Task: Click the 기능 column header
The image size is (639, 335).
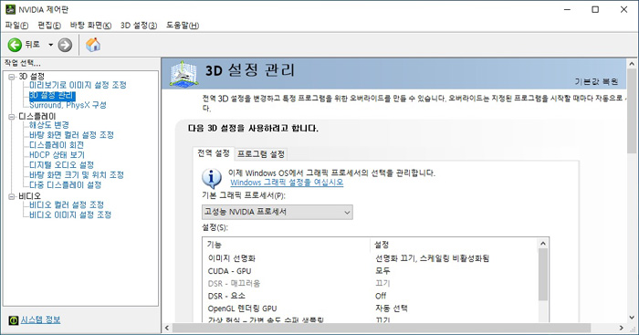Action: pos(286,245)
